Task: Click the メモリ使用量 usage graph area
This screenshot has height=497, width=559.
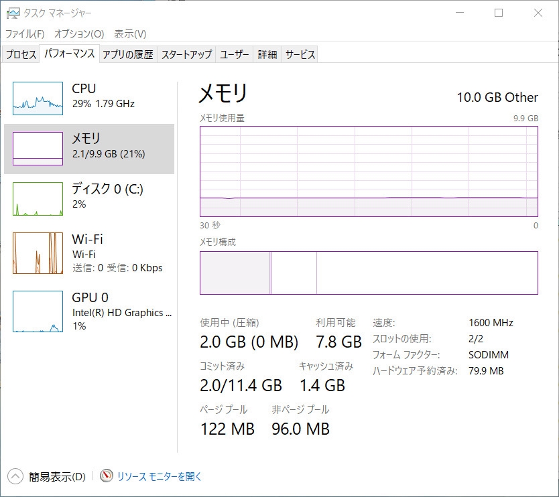Action: coord(369,171)
